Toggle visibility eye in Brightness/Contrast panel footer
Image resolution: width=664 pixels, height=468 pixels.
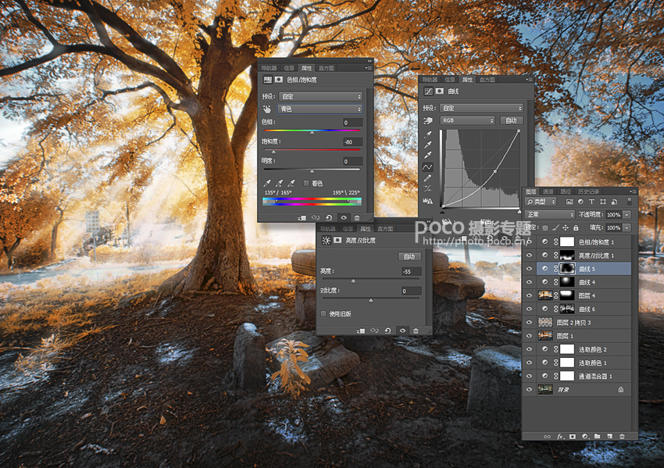coord(402,330)
